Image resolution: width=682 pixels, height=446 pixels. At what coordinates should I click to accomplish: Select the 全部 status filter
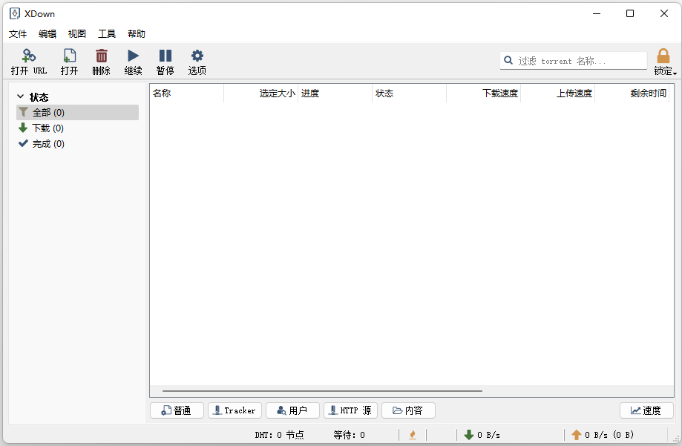46,112
